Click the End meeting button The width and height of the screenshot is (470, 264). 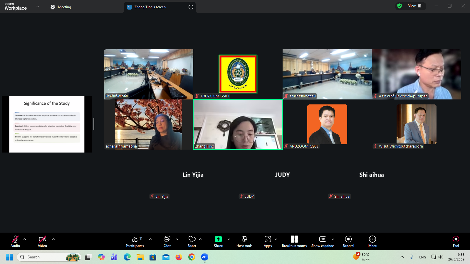pyautogui.click(x=456, y=241)
